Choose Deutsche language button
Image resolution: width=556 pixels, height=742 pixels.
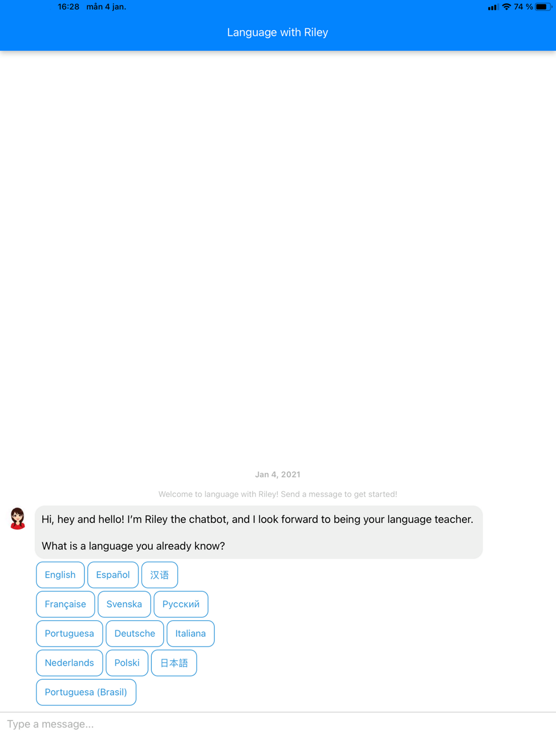(135, 634)
